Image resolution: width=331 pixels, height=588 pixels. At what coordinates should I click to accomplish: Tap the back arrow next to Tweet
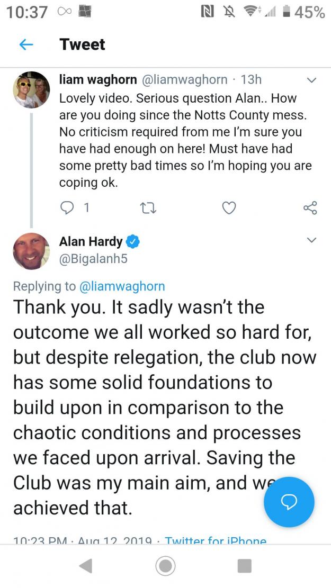tap(26, 44)
